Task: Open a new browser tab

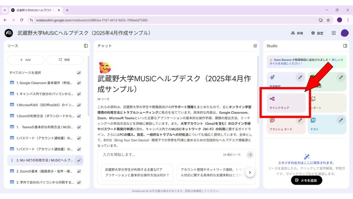Action: (x=67, y=10)
